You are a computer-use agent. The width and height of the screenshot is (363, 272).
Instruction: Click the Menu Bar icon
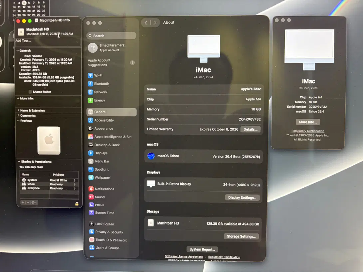91,161
